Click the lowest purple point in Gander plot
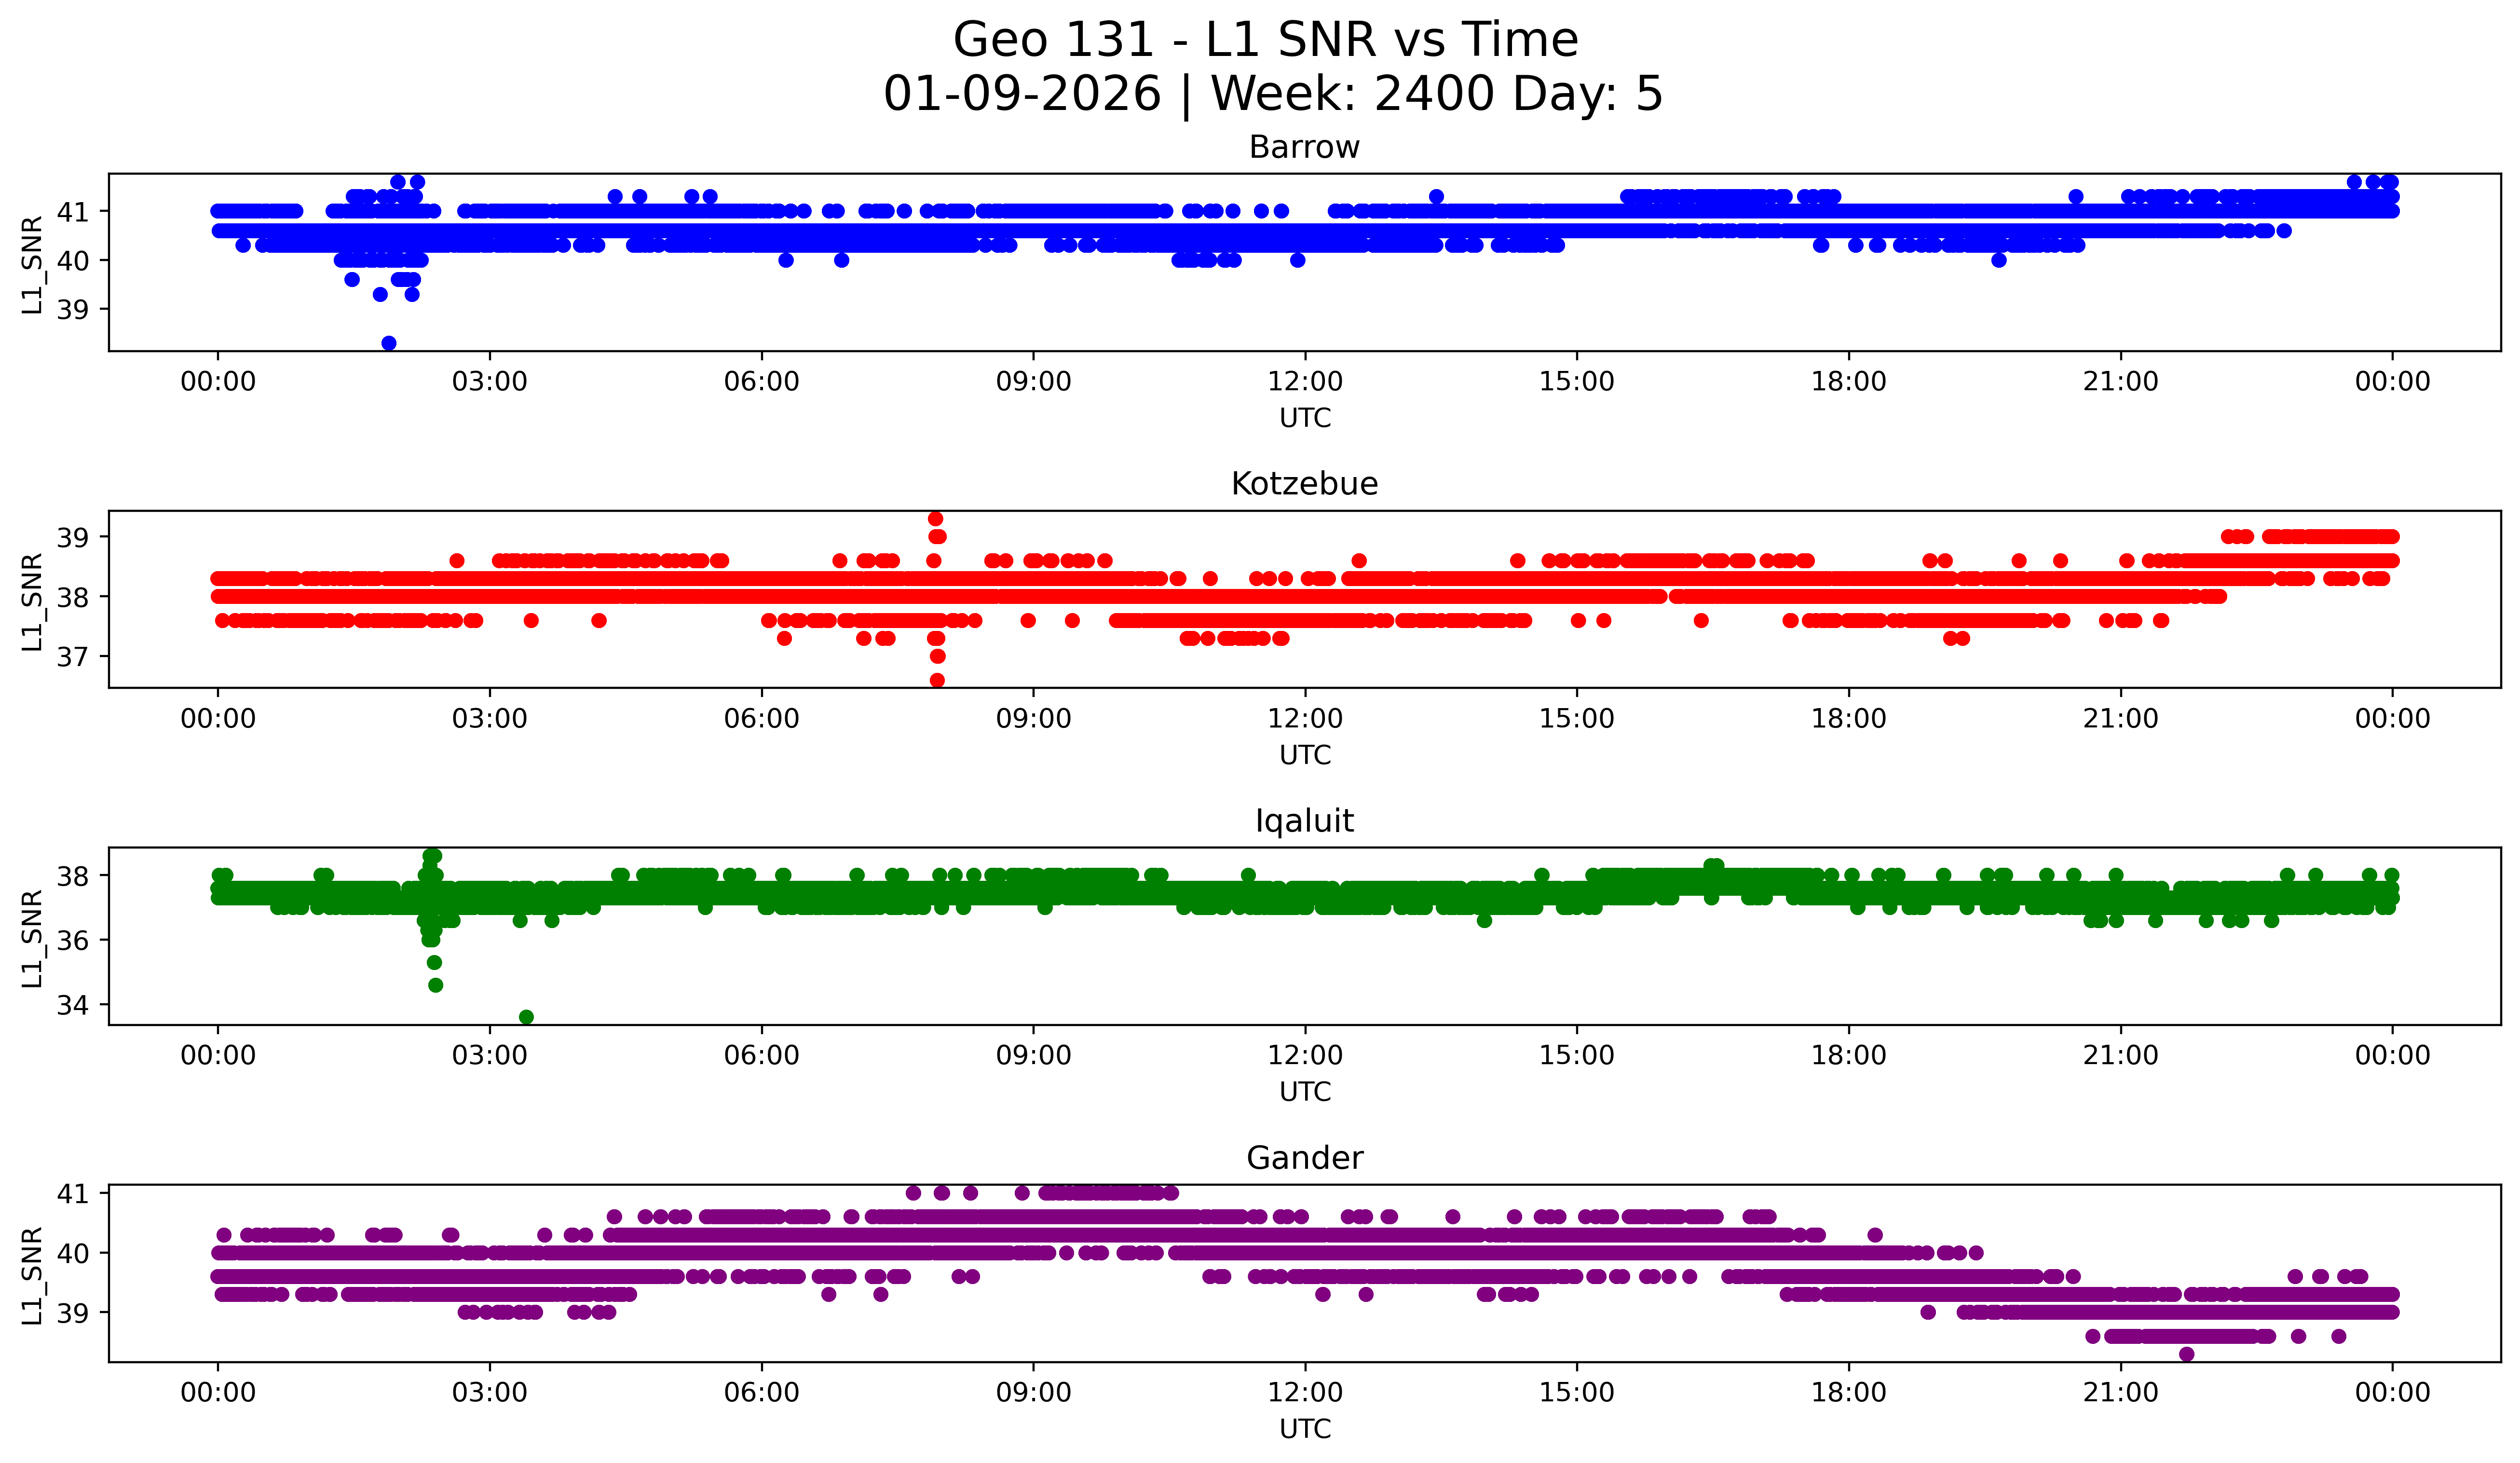This screenshot has height=1463, width=2520. coord(2187,1354)
